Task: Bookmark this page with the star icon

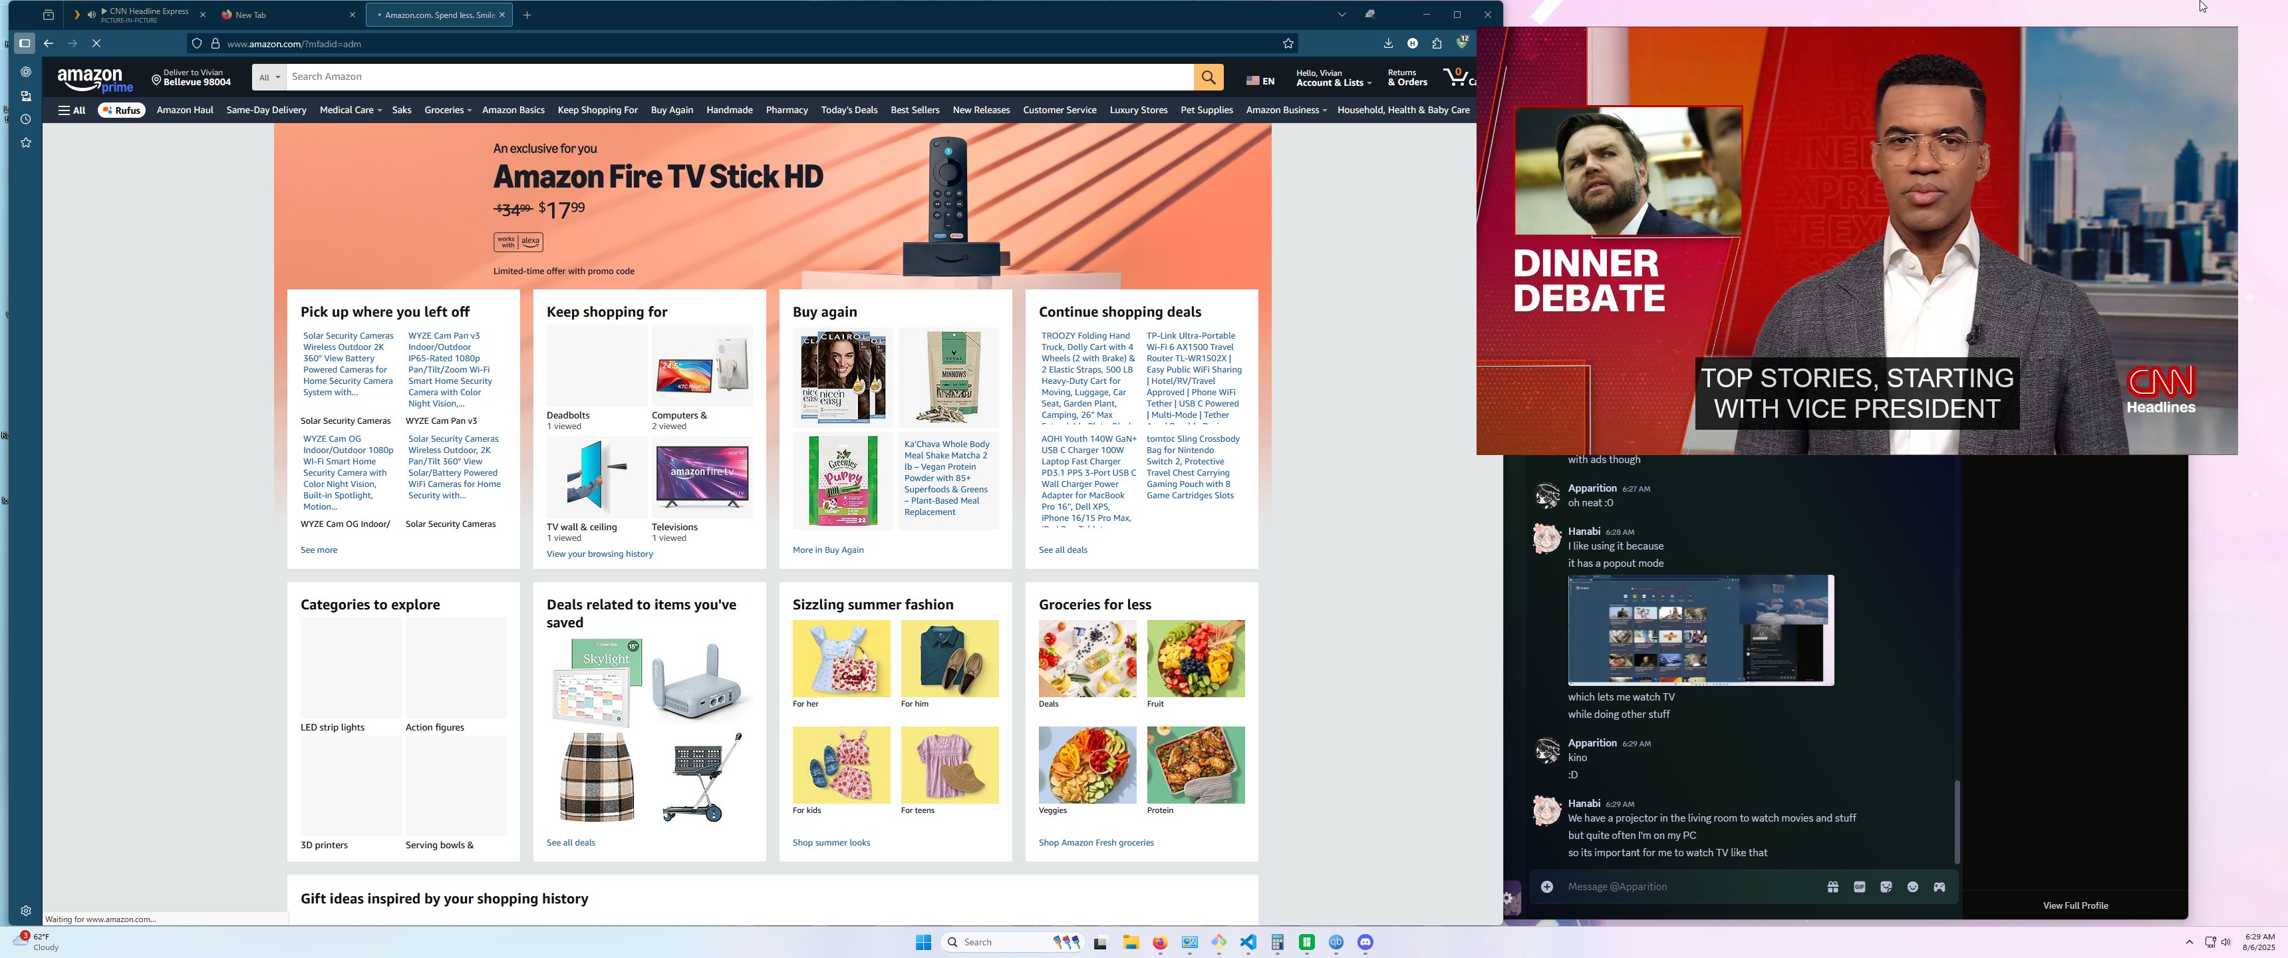Action: point(1288,43)
